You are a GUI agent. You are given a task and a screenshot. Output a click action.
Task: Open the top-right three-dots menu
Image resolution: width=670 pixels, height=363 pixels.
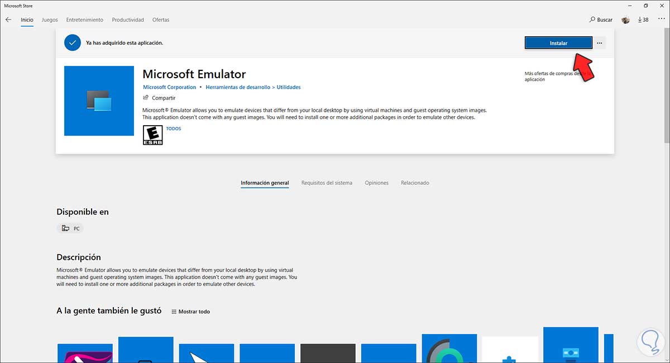pyautogui.click(x=661, y=20)
